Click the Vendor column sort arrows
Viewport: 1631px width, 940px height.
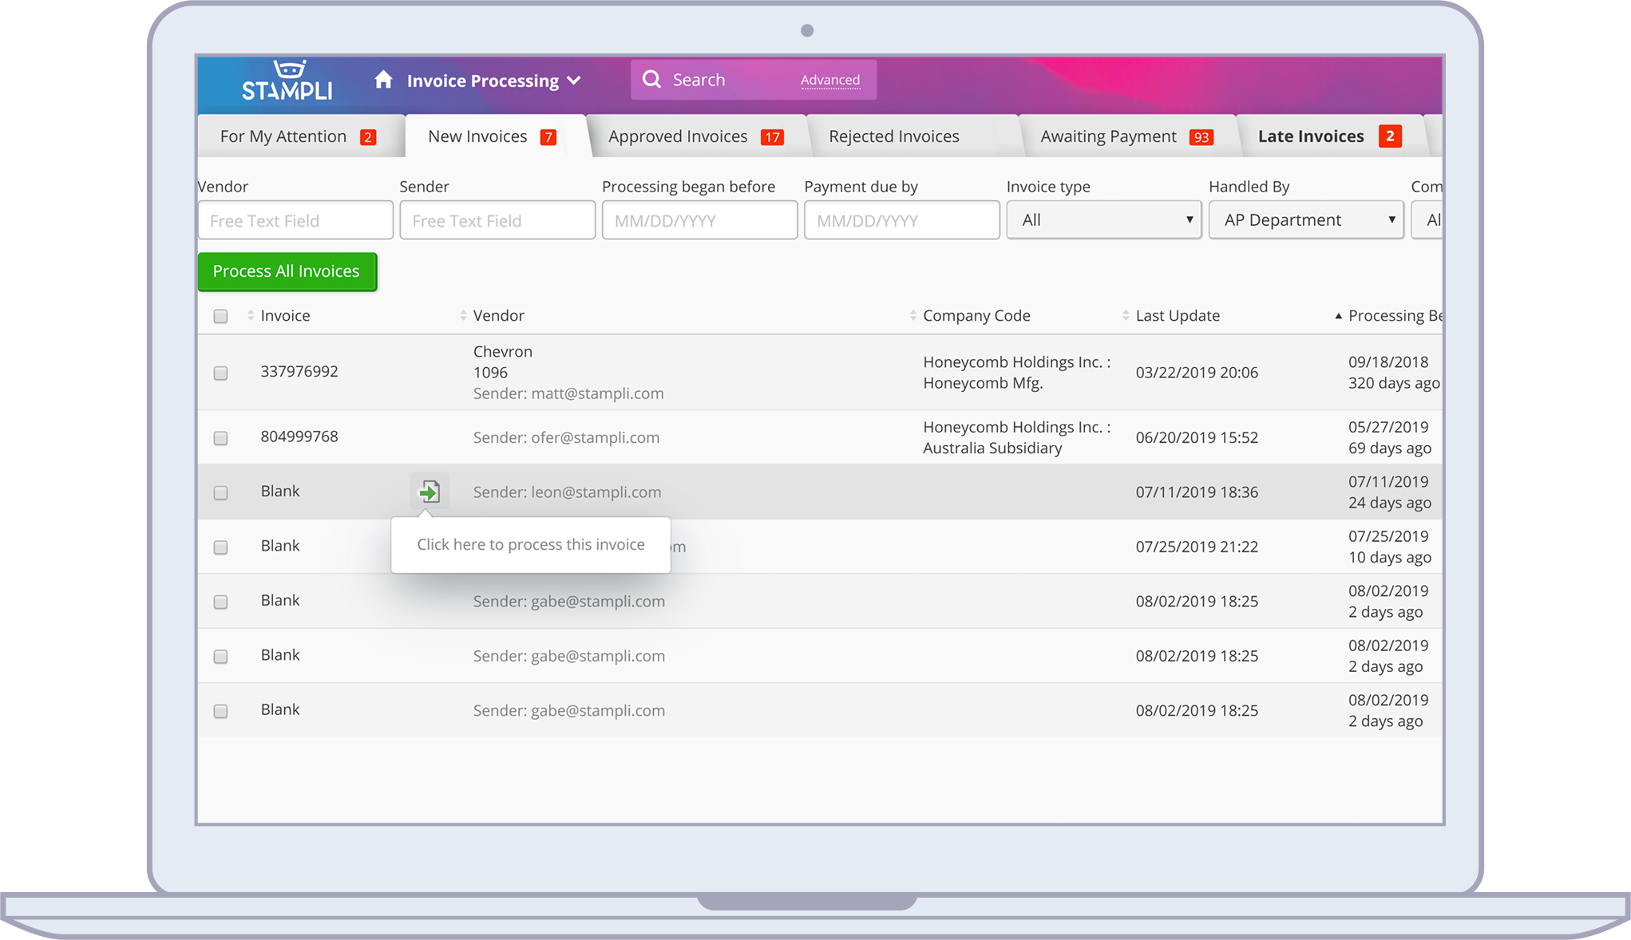click(463, 316)
